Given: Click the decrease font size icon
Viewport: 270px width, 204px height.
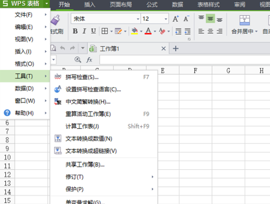Looking at the screenshot, I should point(186,18).
